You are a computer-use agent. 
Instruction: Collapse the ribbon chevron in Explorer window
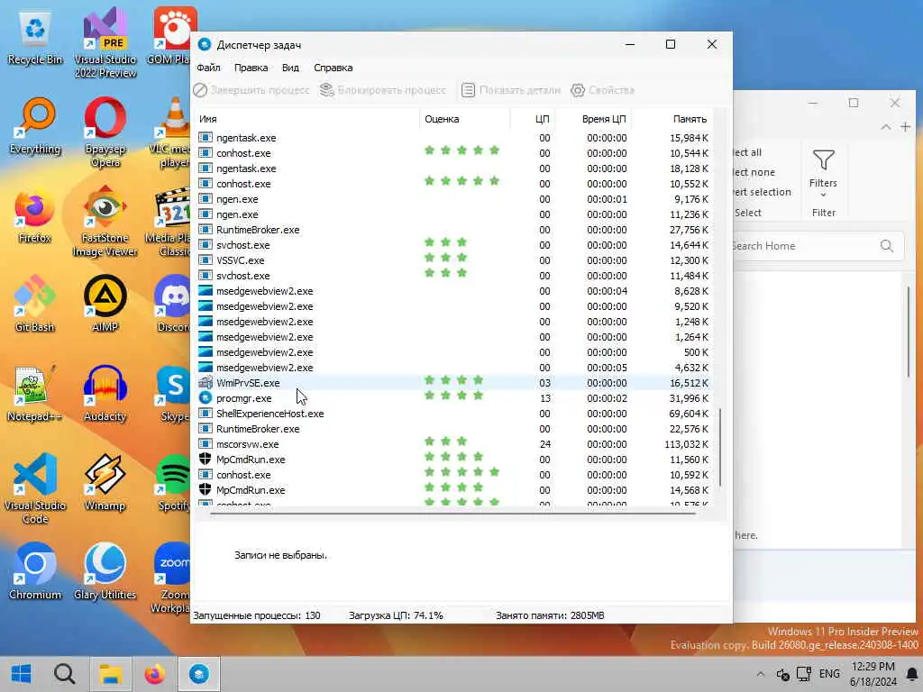point(885,126)
